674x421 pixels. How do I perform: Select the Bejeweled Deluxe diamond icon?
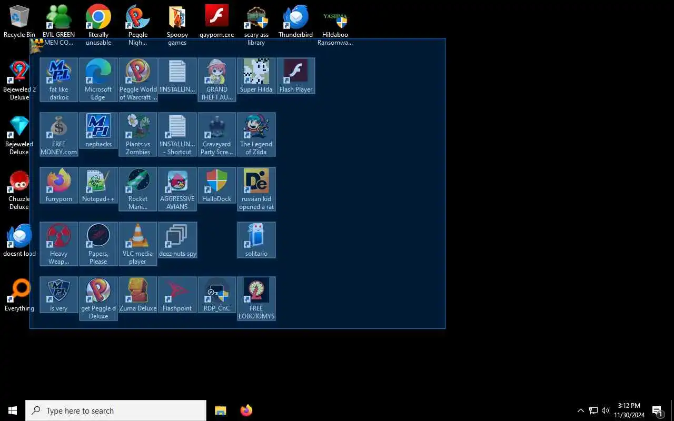(x=19, y=135)
